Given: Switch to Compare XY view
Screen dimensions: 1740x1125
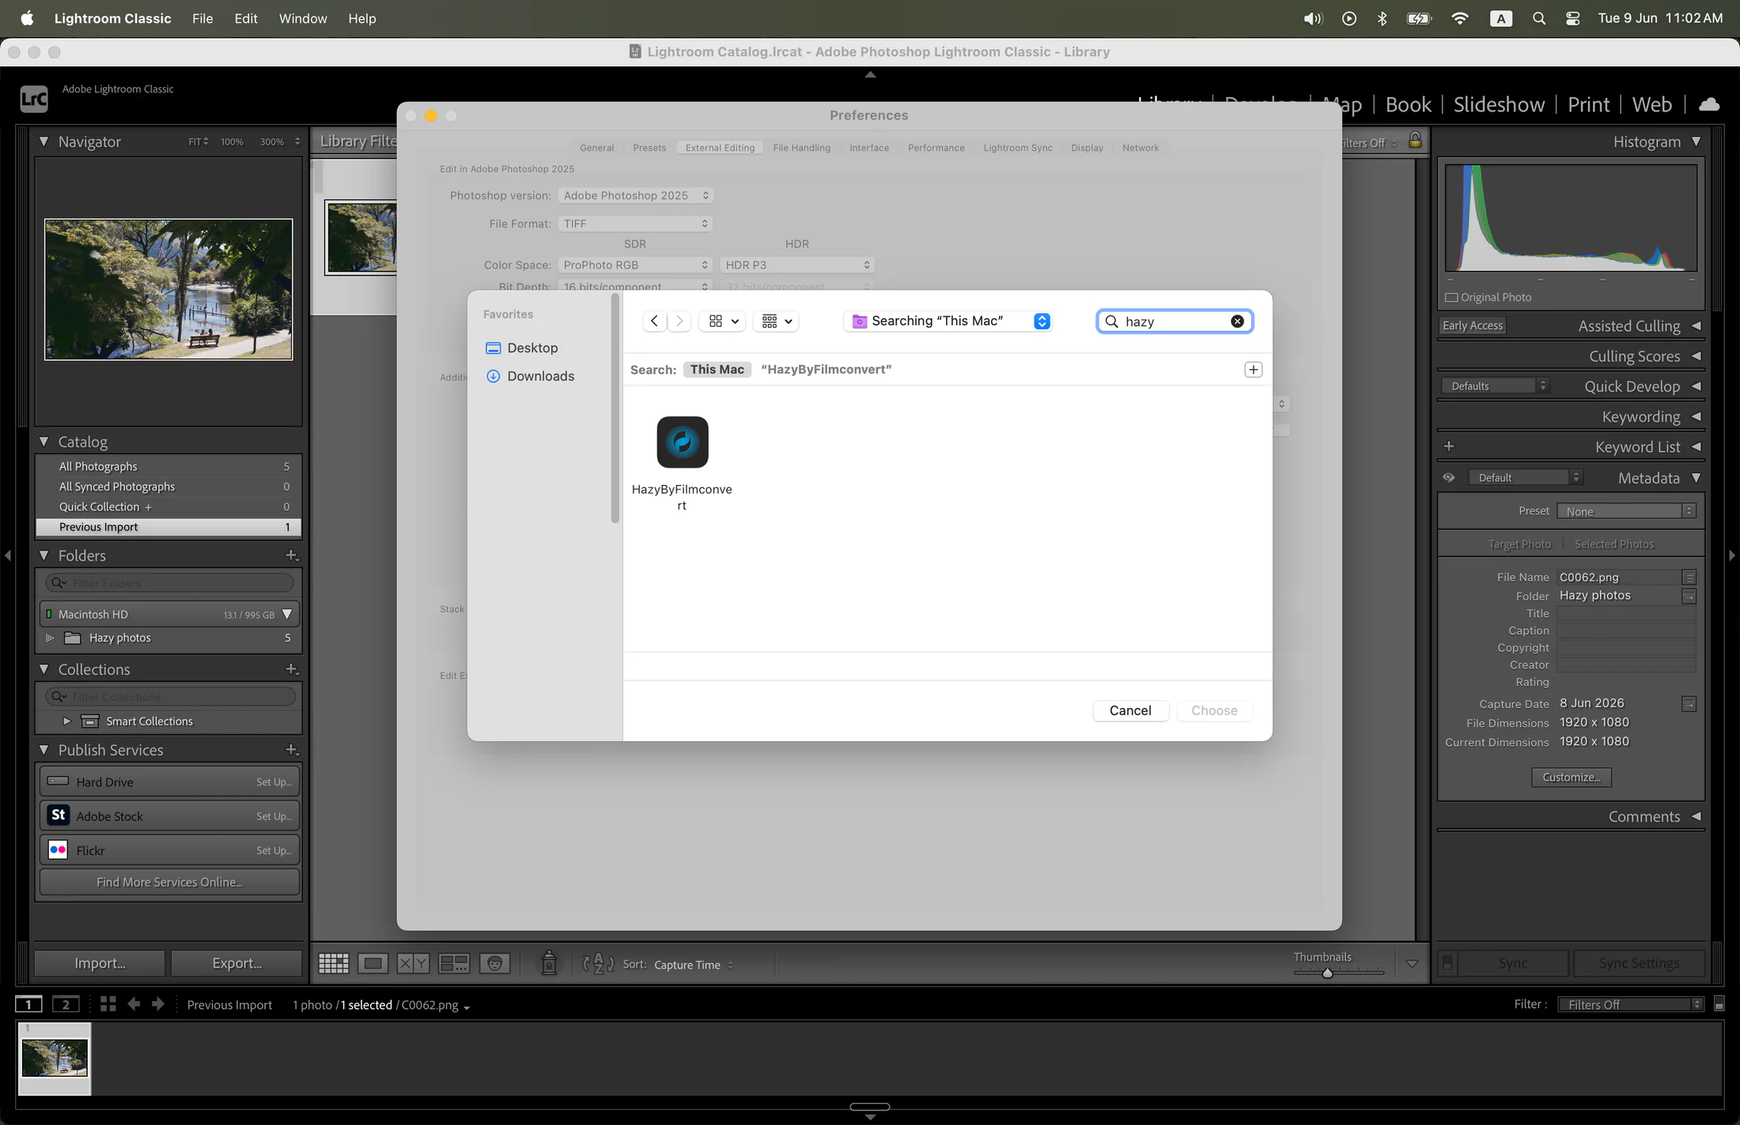Looking at the screenshot, I should [x=413, y=964].
